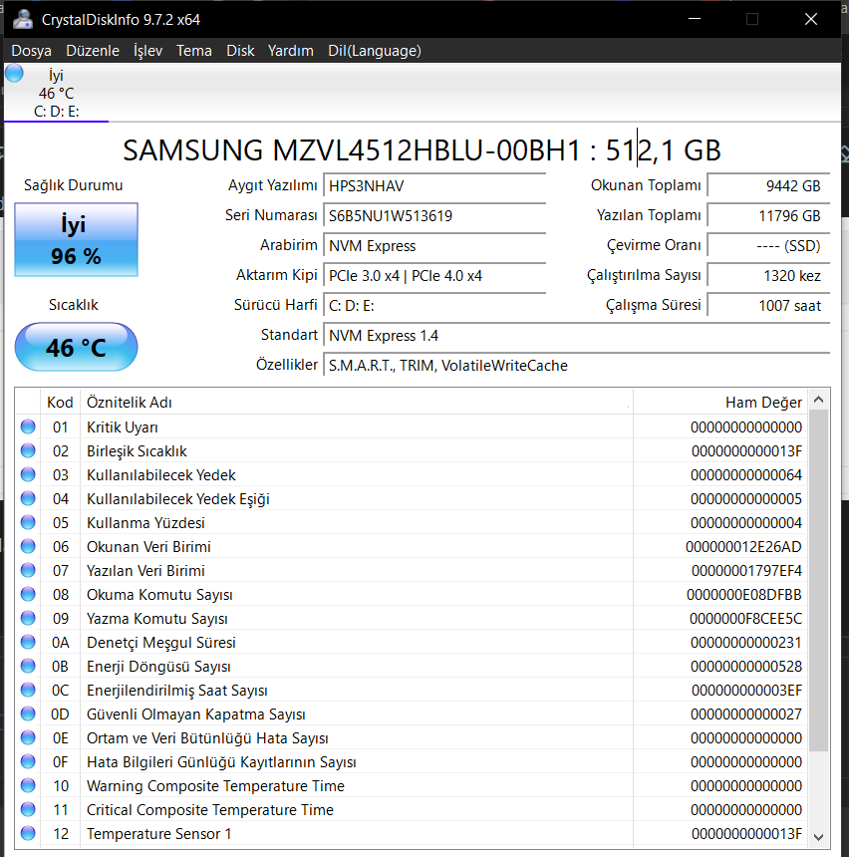Click status orb for Okuma Komutu Sayısı row
This screenshot has width=849, height=857.
[28, 594]
